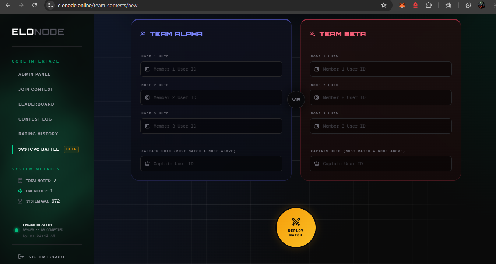Select 3v3 ICPC Battle menu item
The height and width of the screenshot is (264, 496).
[x=39, y=149]
